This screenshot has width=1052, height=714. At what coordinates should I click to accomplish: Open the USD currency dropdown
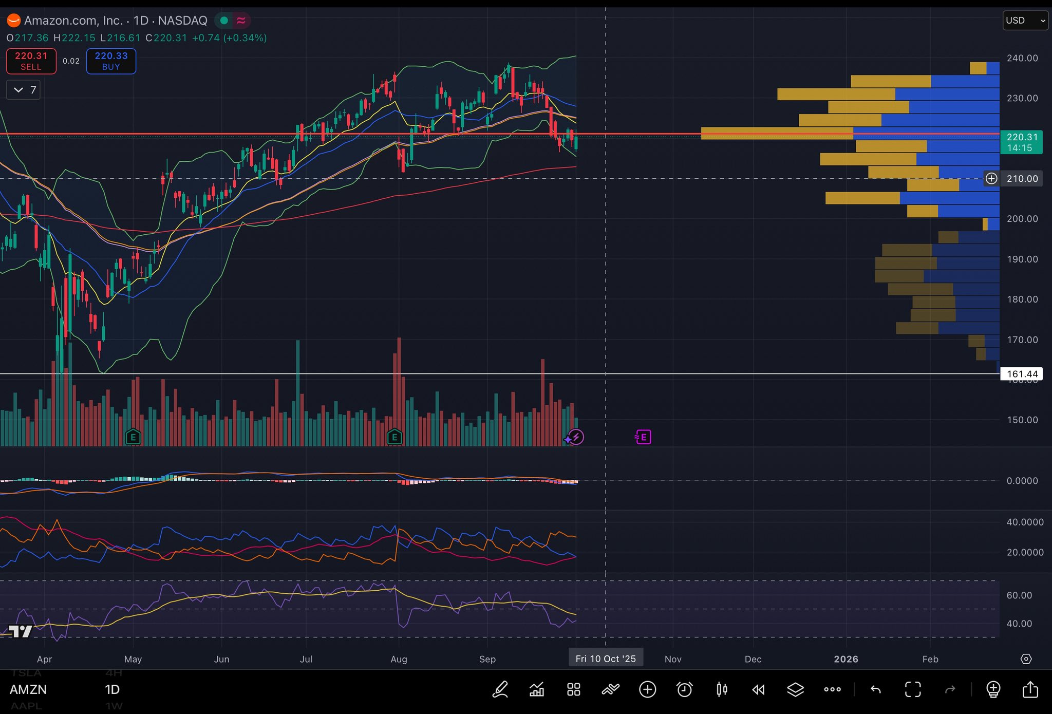1025,21
